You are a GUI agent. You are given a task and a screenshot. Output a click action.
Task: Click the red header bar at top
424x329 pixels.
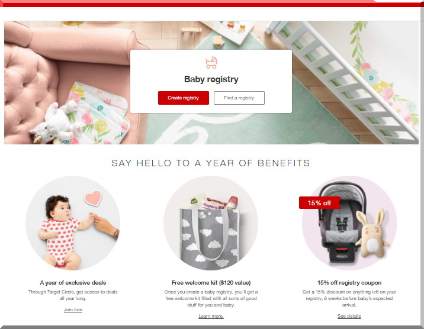[x=212, y=4]
